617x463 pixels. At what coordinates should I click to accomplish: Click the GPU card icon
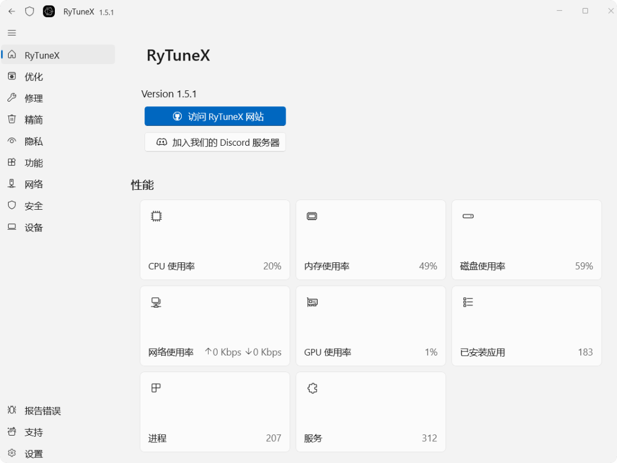(312, 302)
